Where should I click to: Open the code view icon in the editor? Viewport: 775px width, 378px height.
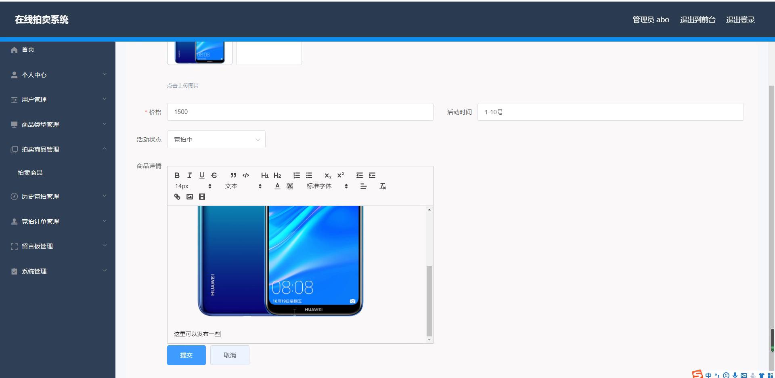pos(246,175)
